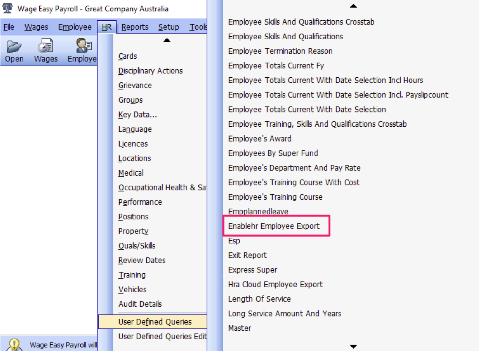
Task: Select Employee Termination Reason query
Action: pyautogui.click(x=280, y=51)
